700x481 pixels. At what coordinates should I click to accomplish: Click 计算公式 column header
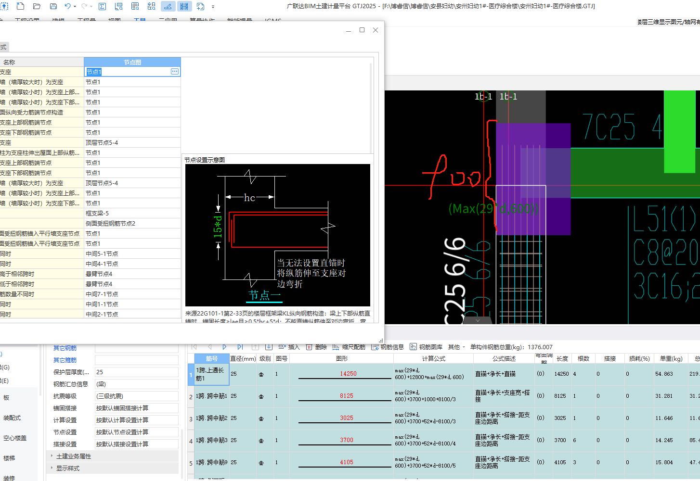pyautogui.click(x=433, y=358)
